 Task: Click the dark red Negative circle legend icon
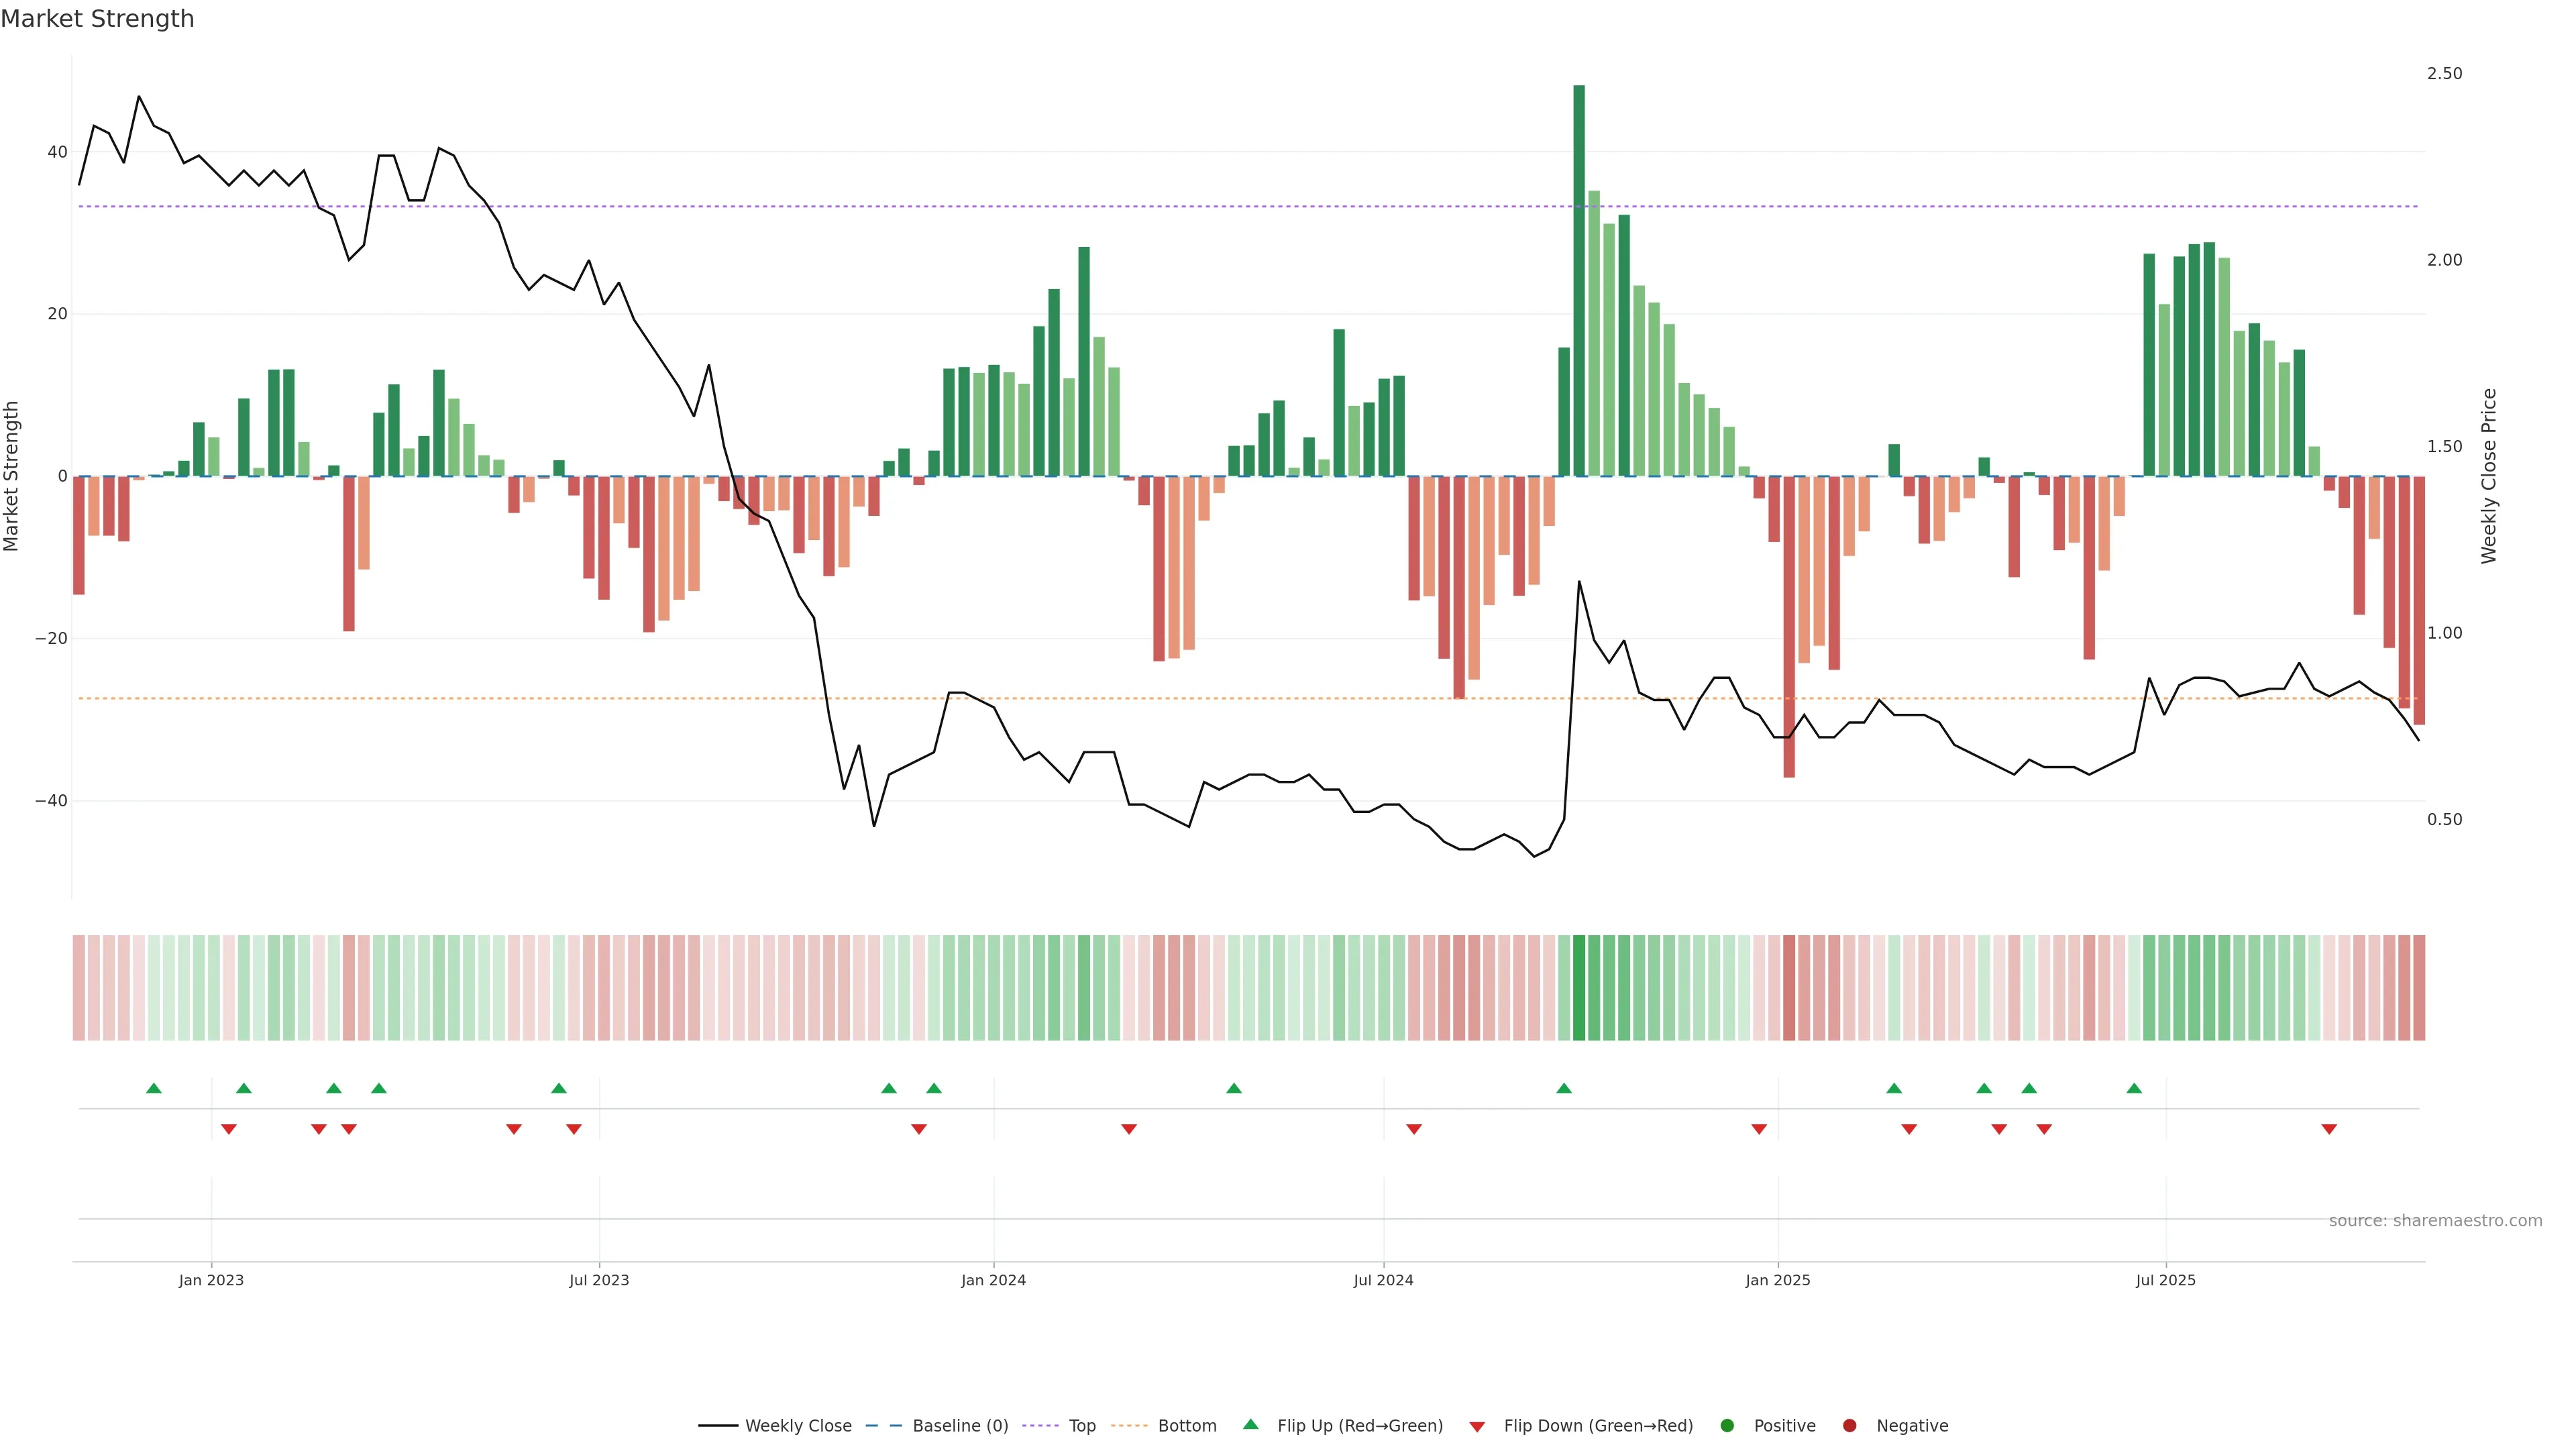(1849, 1425)
